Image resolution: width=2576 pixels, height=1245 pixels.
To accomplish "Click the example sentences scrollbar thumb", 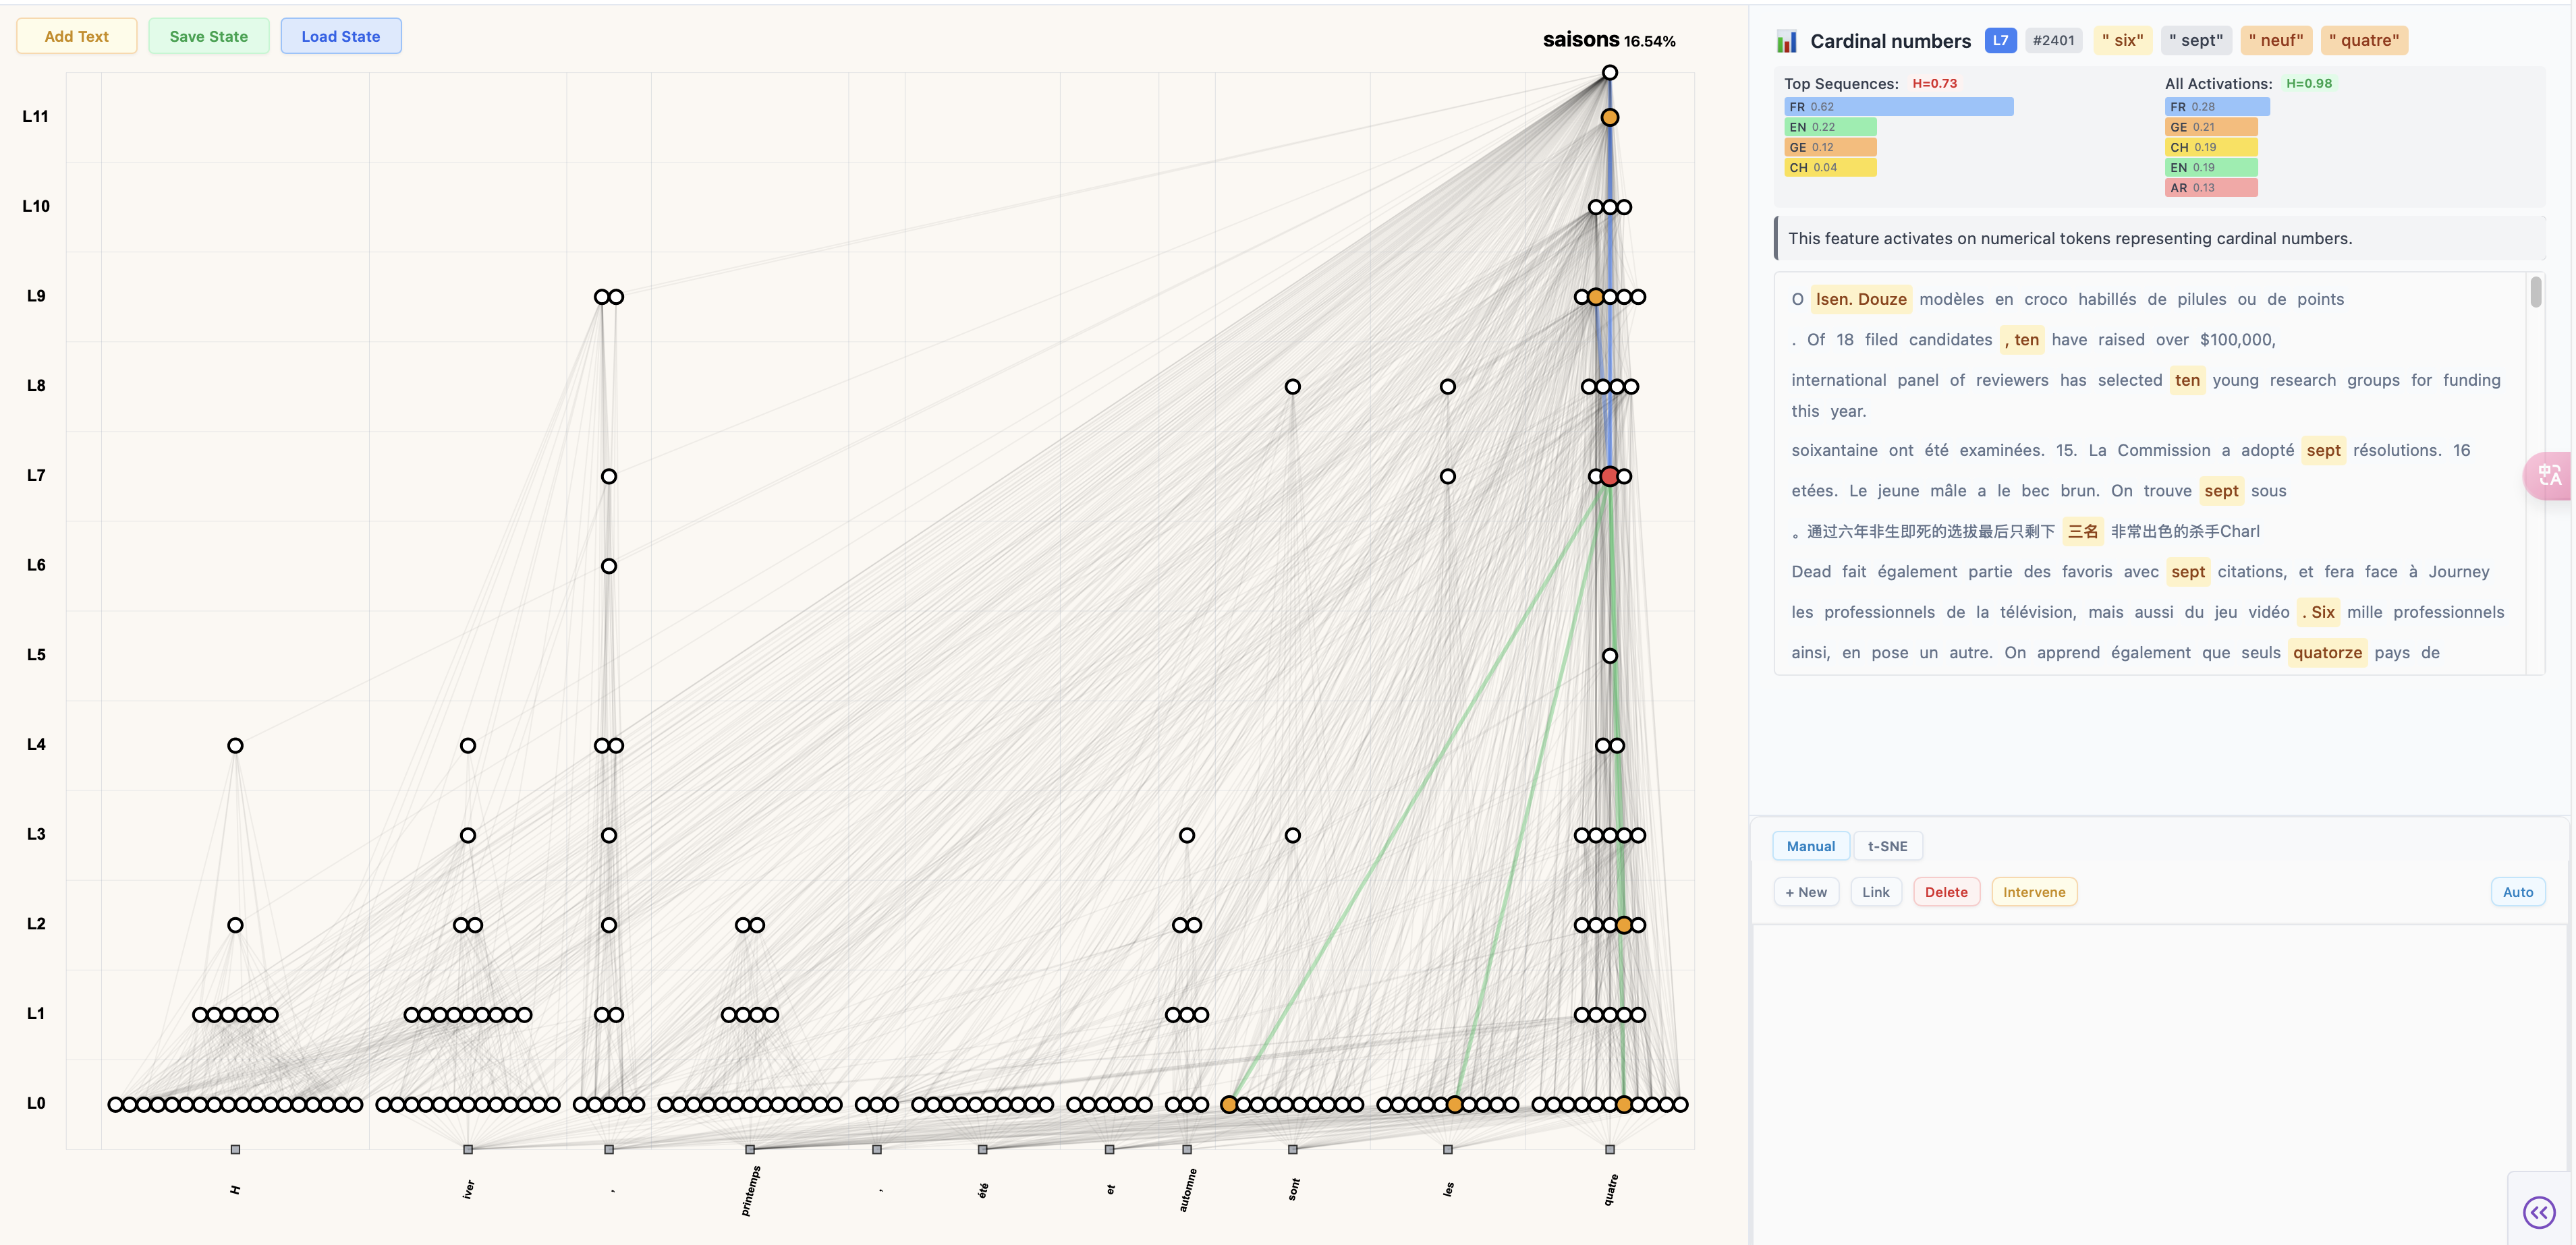I will pos(2535,292).
